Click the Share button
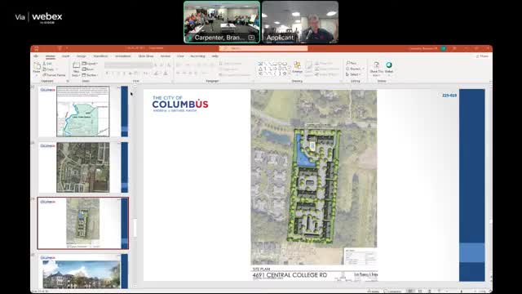Image resolution: width=522 pixels, height=294 pixels. tap(482, 56)
